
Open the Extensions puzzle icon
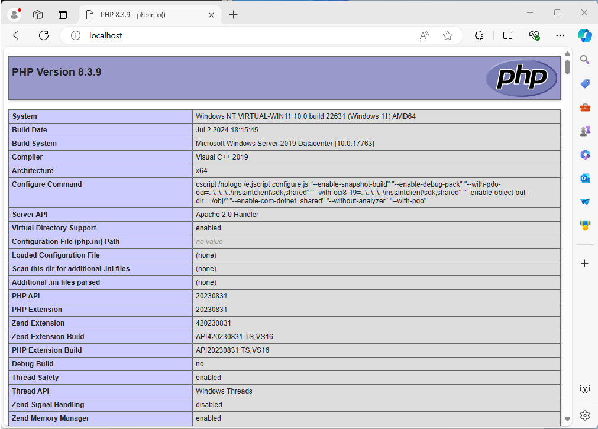479,35
